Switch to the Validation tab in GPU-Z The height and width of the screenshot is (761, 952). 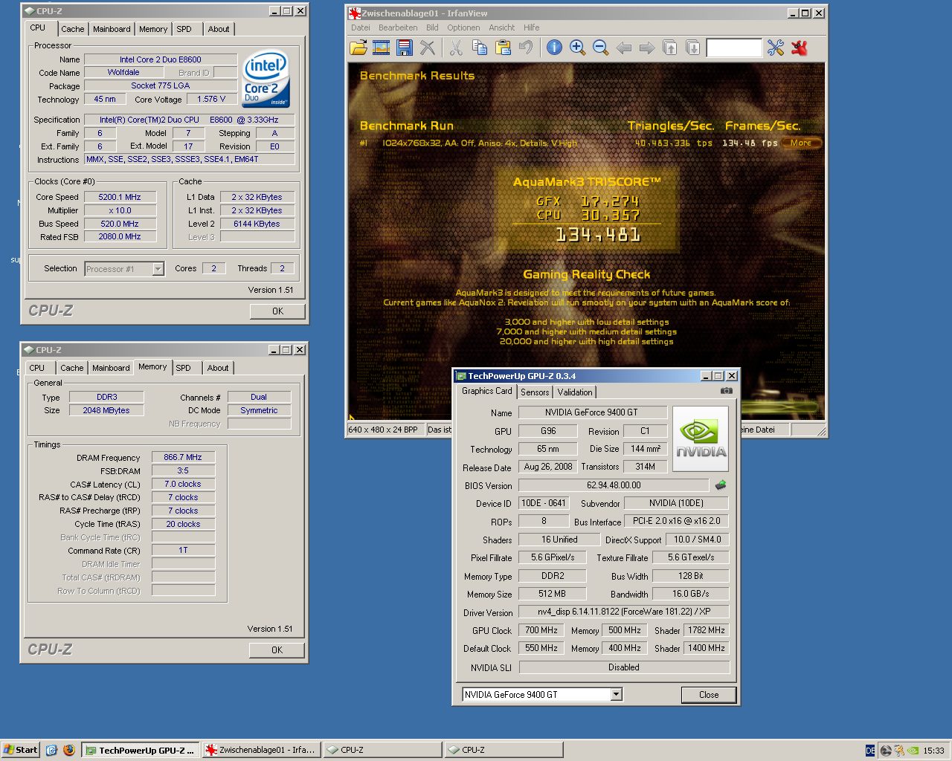coord(575,392)
